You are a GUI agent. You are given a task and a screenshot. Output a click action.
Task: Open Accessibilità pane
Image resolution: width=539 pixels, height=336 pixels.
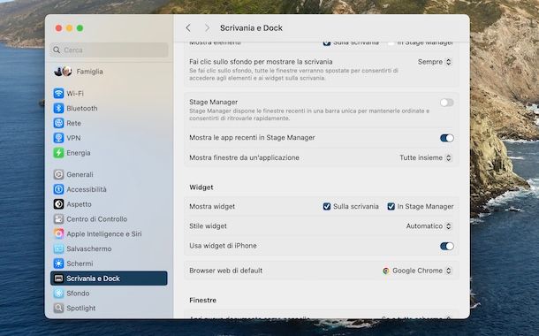click(109, 189)
